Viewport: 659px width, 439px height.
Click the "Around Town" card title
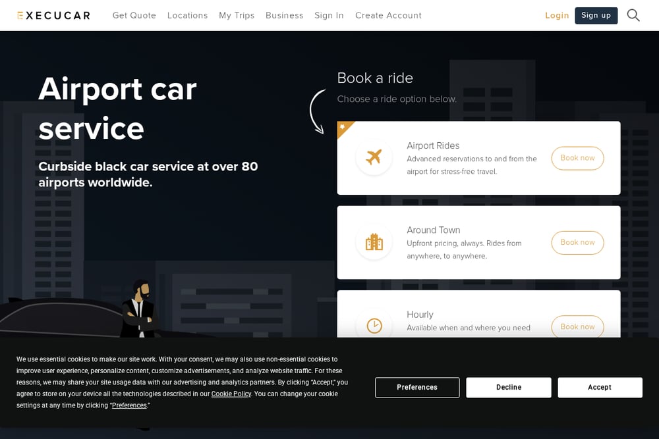pos(434,230)
